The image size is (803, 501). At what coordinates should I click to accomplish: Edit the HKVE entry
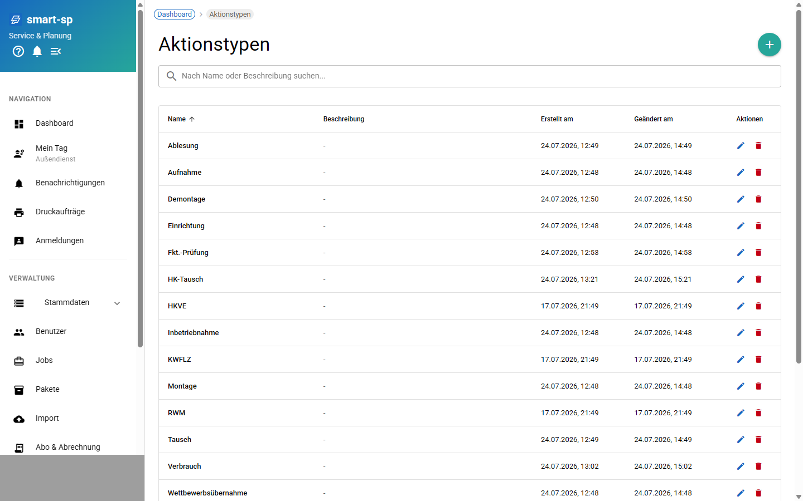point(741,306)
